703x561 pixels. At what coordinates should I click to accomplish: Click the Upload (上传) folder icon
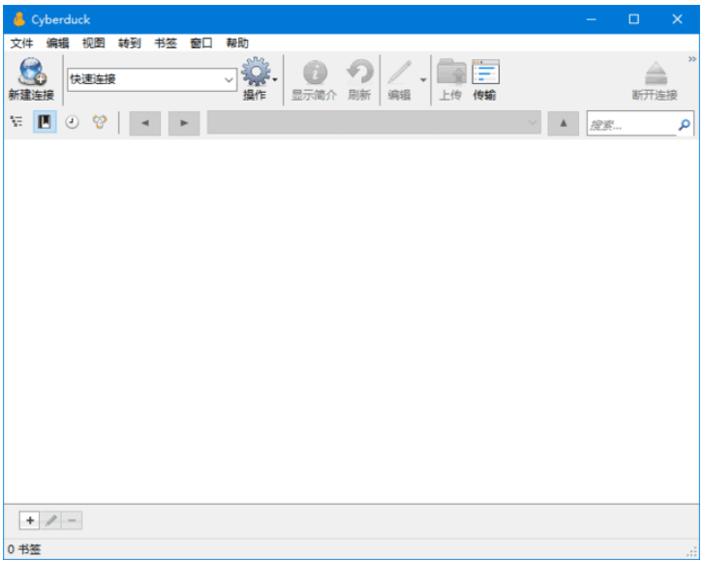[x=451, y=72]
